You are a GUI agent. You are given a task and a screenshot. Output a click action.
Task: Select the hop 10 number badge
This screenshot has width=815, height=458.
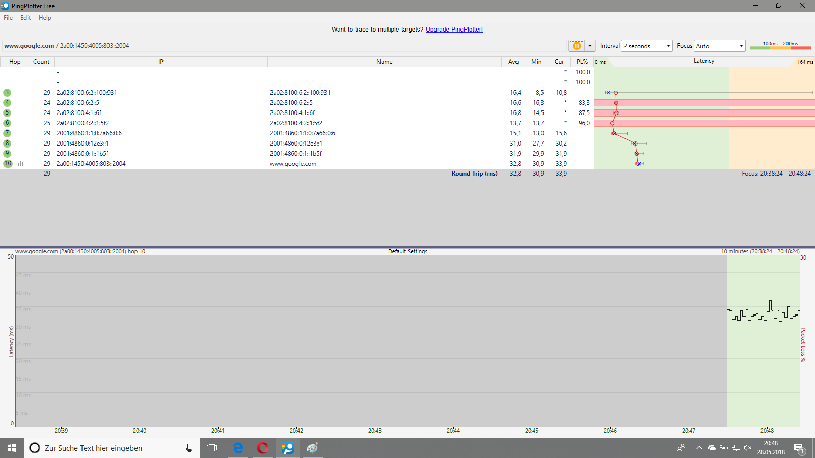click(x=8, y=164)
